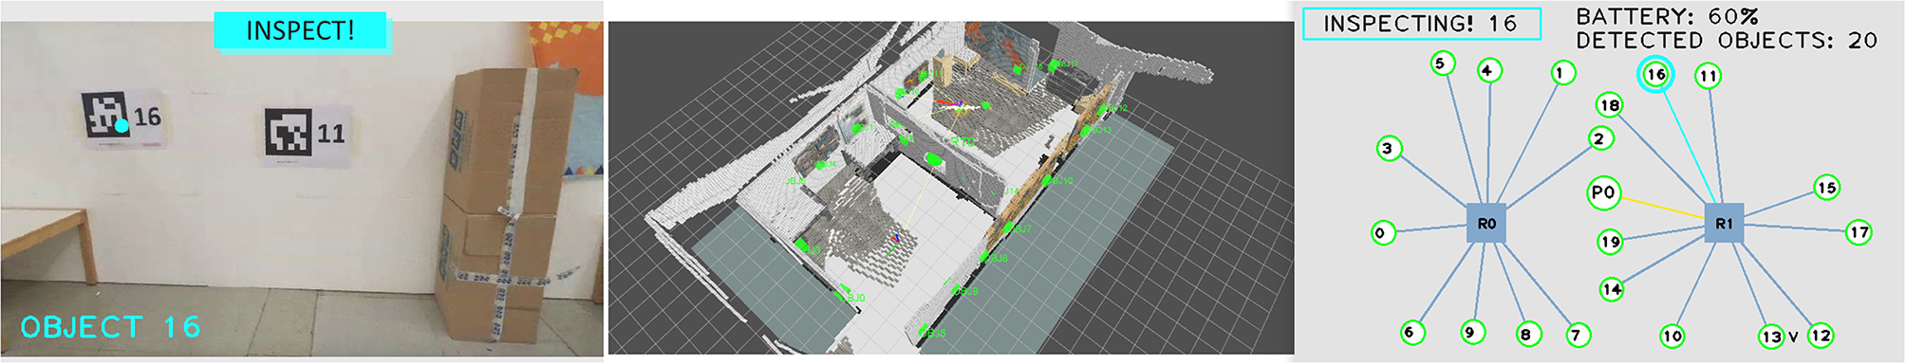1906x364 pixels.
Task: Select graph node 18
Action: 1610,105
